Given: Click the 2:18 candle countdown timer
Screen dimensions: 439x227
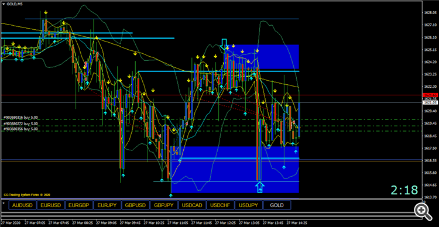Looking at the screenshot, I should 404,190.
